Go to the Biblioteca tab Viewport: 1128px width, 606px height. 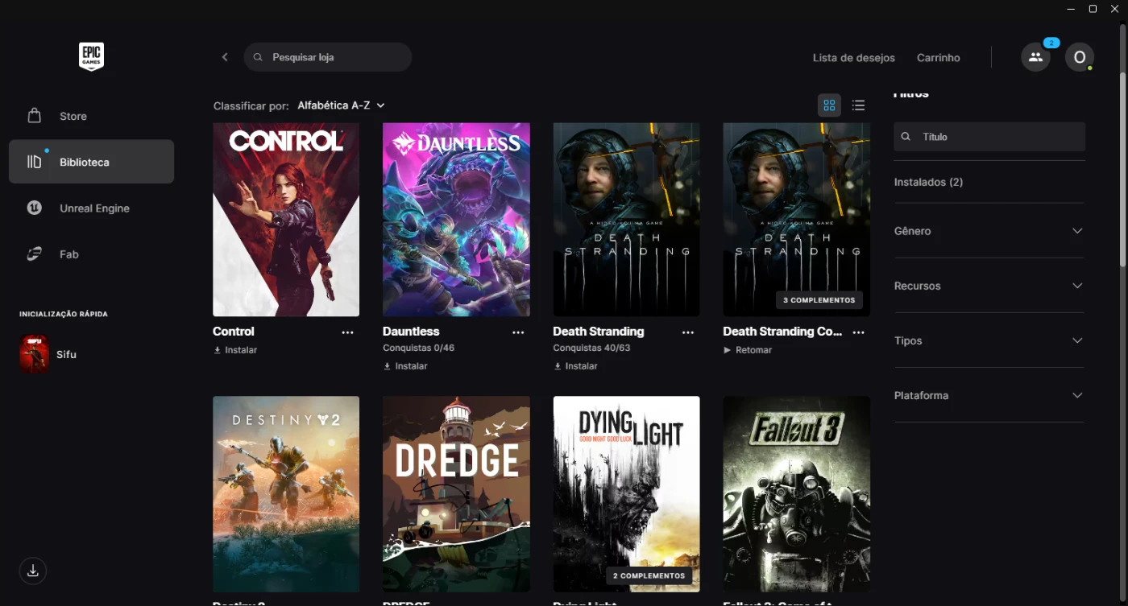pos(84,162)
